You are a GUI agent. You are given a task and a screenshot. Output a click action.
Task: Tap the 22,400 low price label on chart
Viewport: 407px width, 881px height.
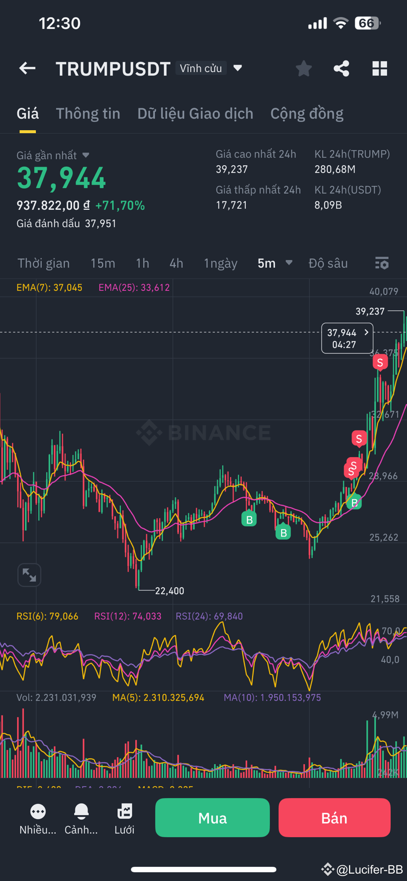click(170, 591)
